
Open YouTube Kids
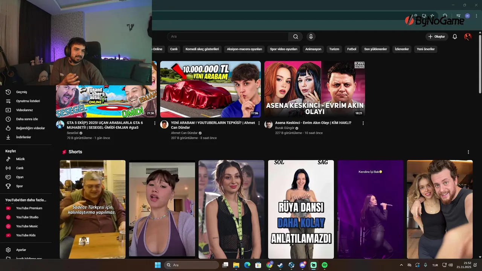coord(26,235)
